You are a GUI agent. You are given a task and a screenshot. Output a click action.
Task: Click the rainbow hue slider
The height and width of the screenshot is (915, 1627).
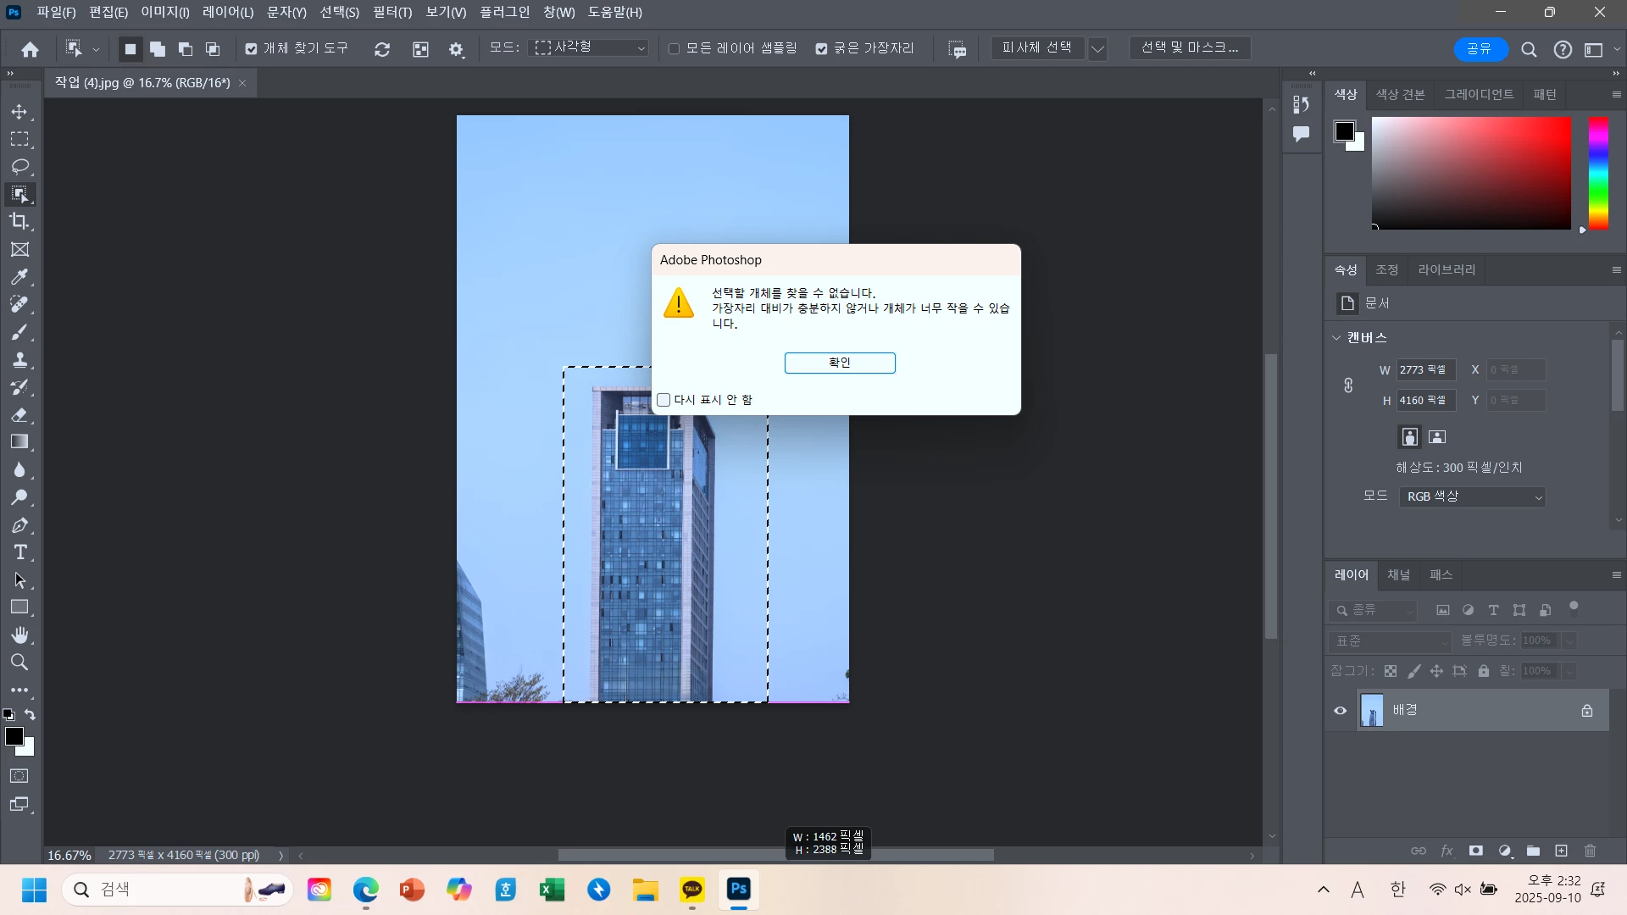coord(1598,173)
